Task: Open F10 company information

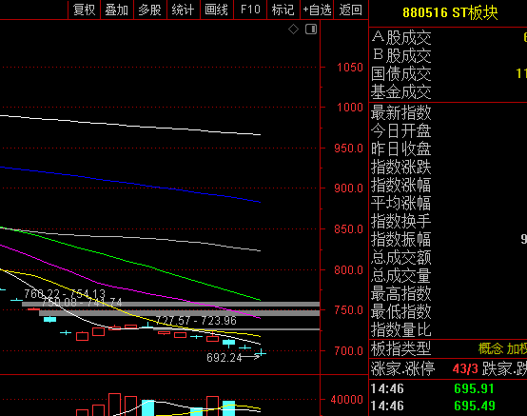Action: tap(250, 10)
